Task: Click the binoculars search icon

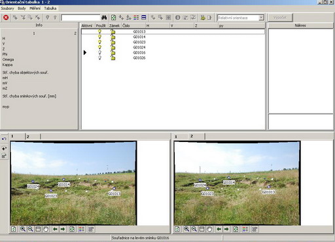Action: pos(104,18)
